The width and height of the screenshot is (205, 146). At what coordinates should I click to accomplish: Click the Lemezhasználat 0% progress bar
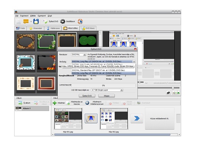[x=103, y=85]
